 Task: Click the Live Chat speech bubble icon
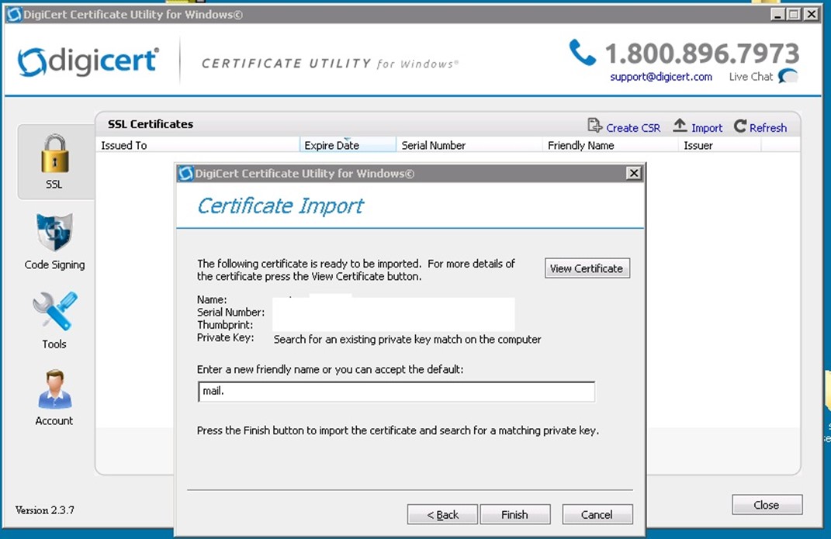pos(788,76)
